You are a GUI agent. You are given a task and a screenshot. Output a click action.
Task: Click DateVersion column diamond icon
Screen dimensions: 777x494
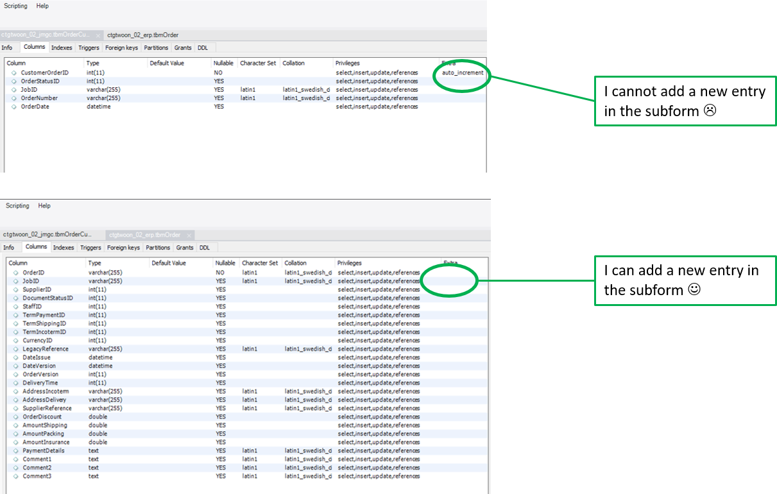click(16, 366)
